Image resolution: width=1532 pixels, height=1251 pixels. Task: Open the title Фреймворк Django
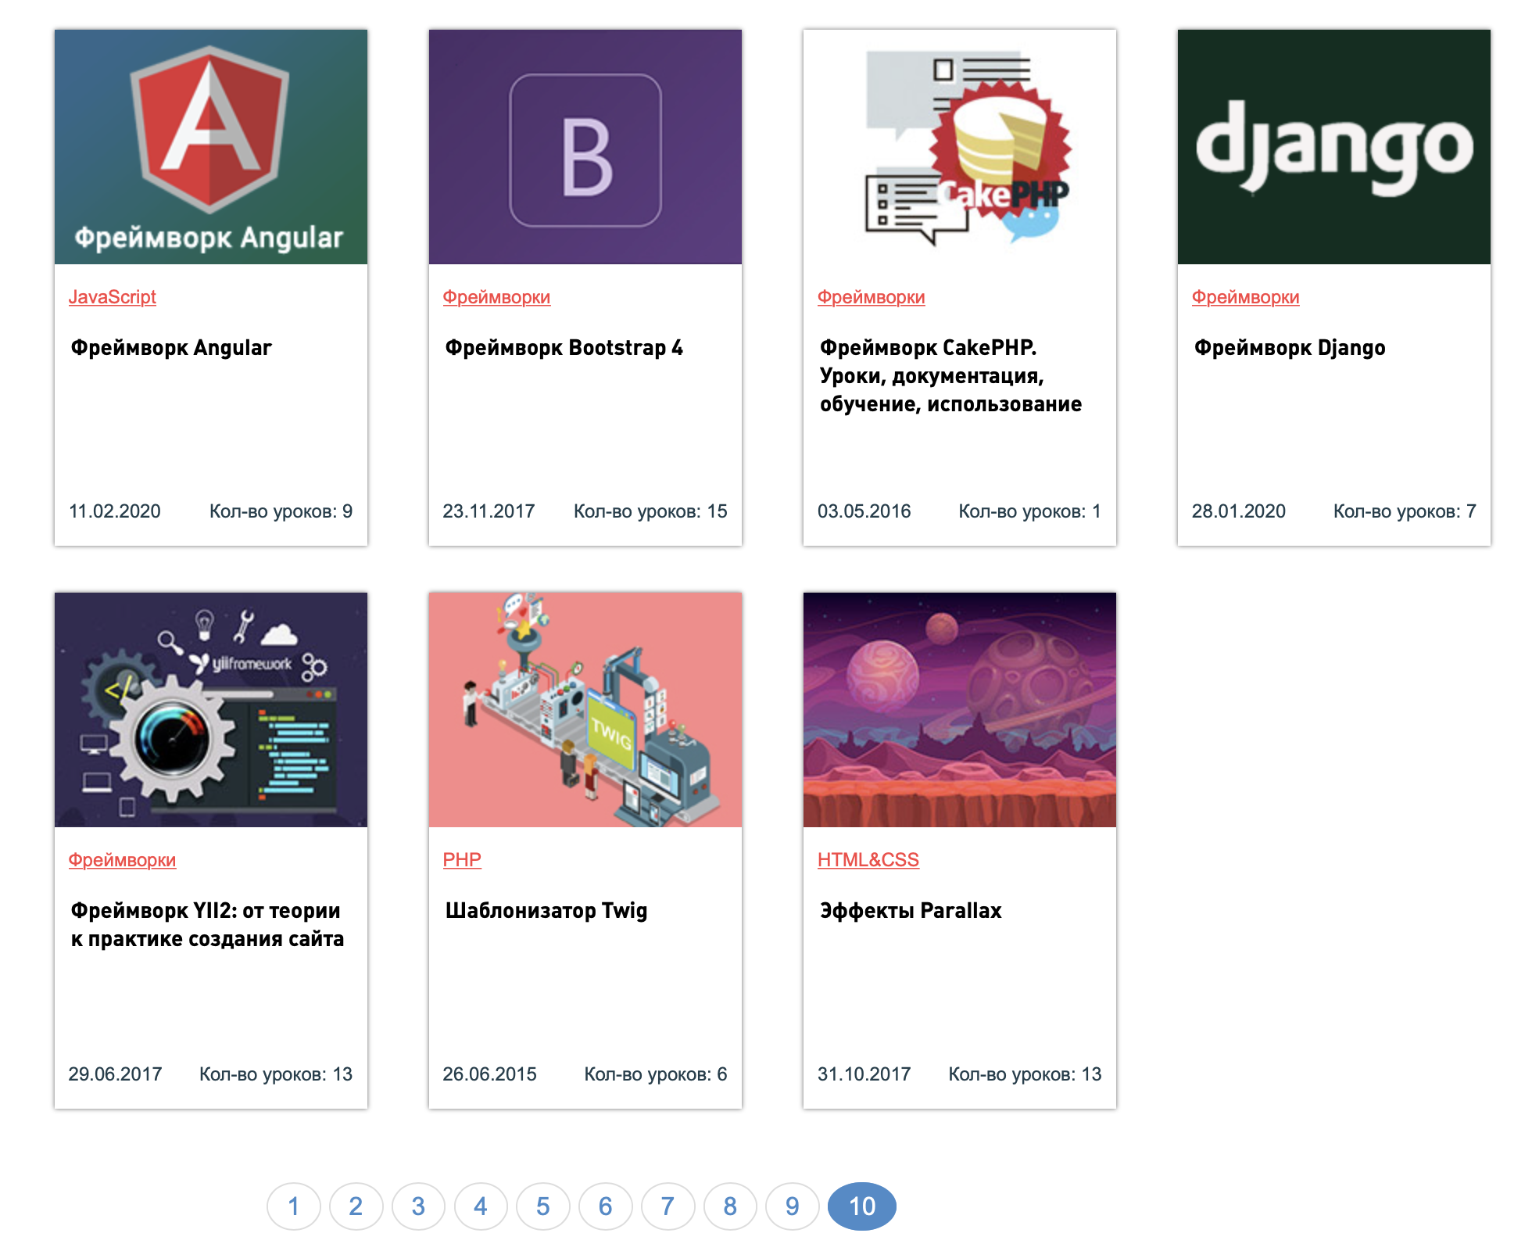(x=1290, y=348)
